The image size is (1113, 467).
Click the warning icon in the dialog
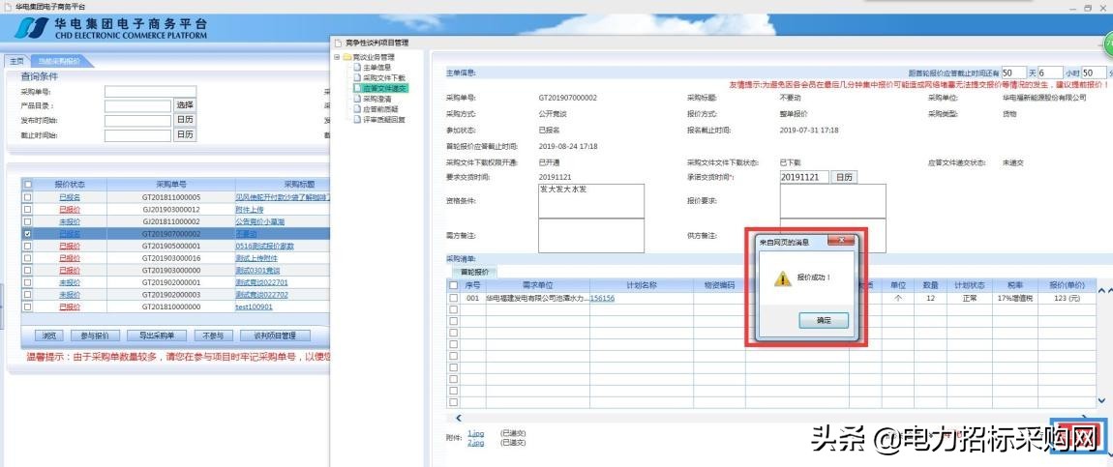click(781, 278)
